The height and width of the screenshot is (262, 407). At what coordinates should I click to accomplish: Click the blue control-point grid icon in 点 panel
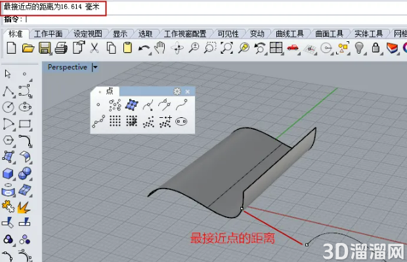pyautogui.click(x=132, y=105)
